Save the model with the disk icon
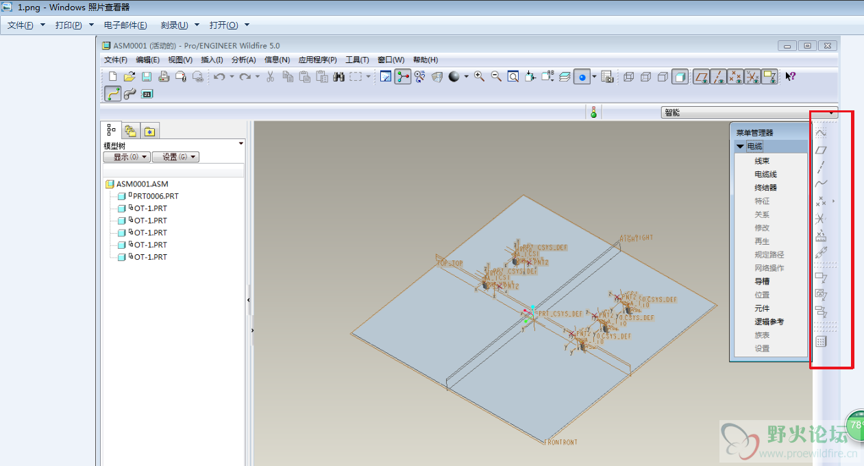Screen dimensions: 864x466 click(x=147, y=77)
